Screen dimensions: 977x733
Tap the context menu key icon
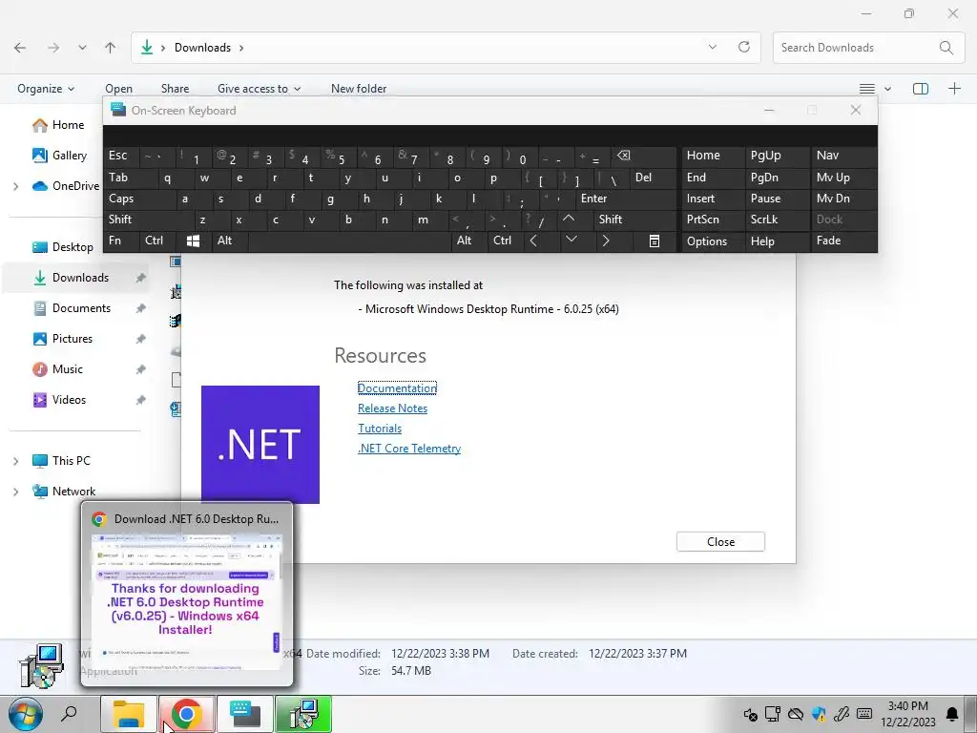pos(655,241)
